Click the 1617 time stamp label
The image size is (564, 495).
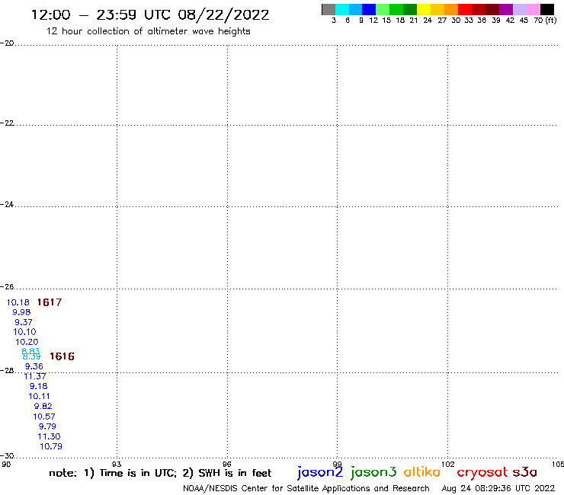click(50, 302)
